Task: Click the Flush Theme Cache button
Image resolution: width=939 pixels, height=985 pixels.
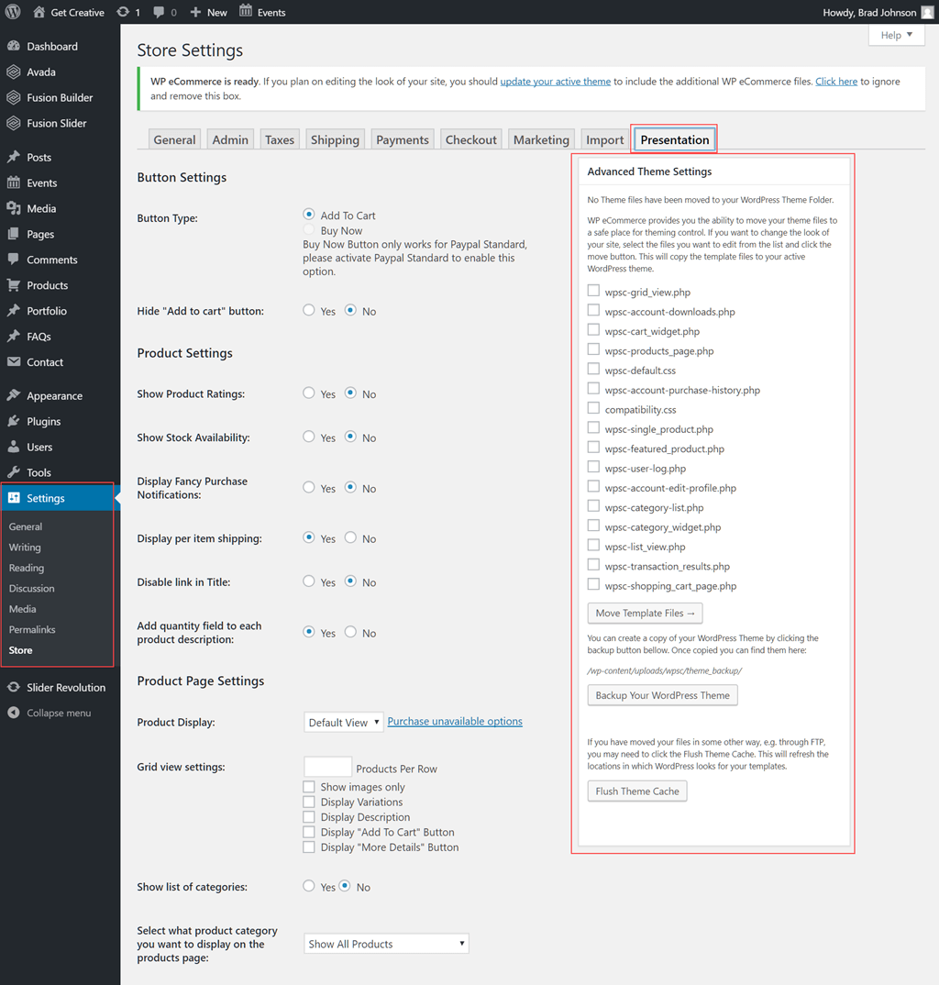Action: point(637,791)
